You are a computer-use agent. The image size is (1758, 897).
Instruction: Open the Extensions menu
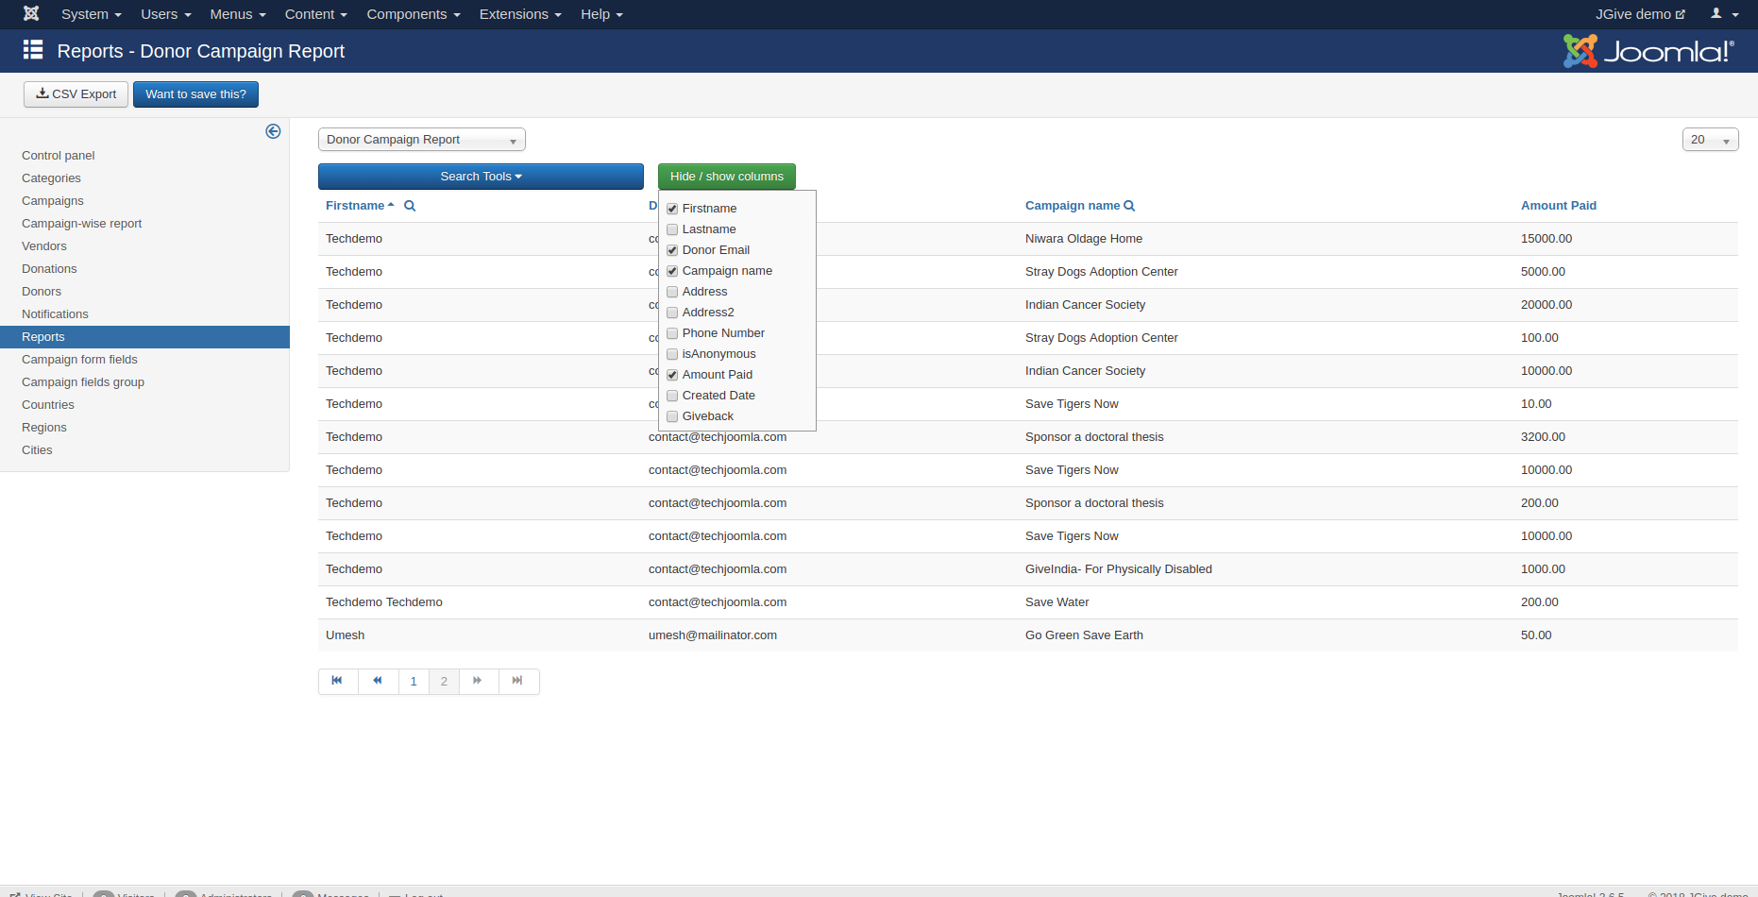click(x=520, y=14)
